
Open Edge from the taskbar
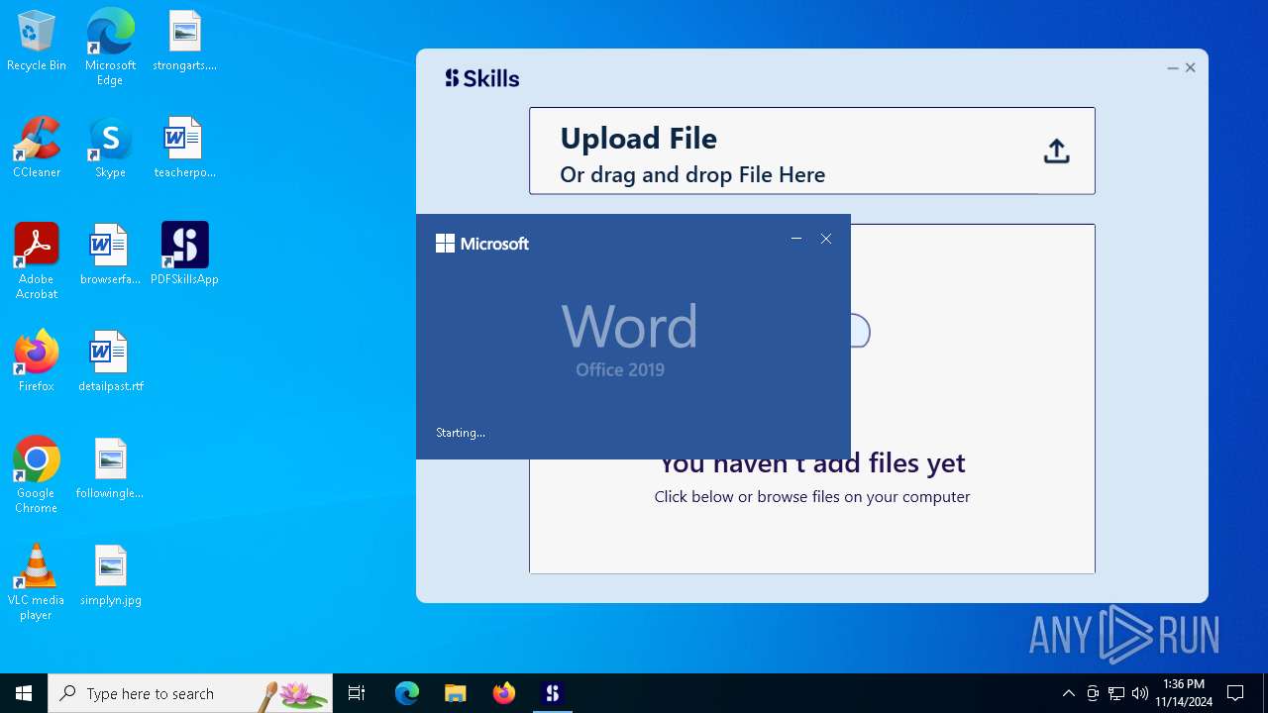click(407, 693)
